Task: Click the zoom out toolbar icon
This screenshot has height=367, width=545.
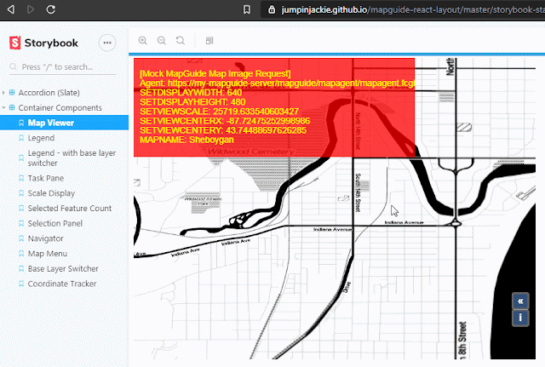Action: (x=162, y=41)
